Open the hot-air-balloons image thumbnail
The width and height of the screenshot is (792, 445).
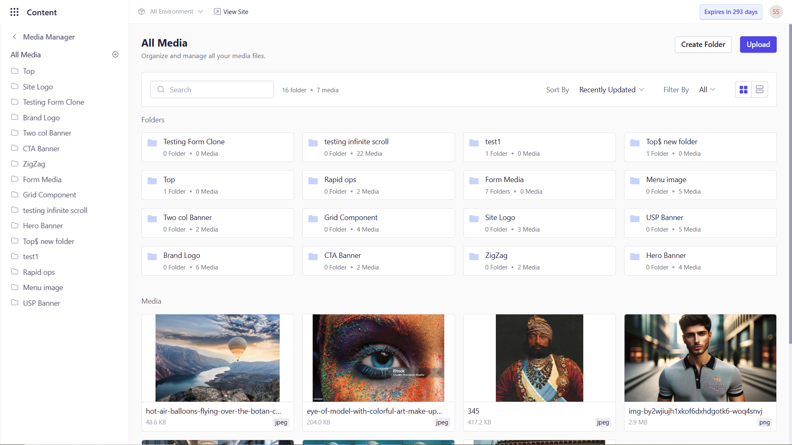(x=217, y=358)
